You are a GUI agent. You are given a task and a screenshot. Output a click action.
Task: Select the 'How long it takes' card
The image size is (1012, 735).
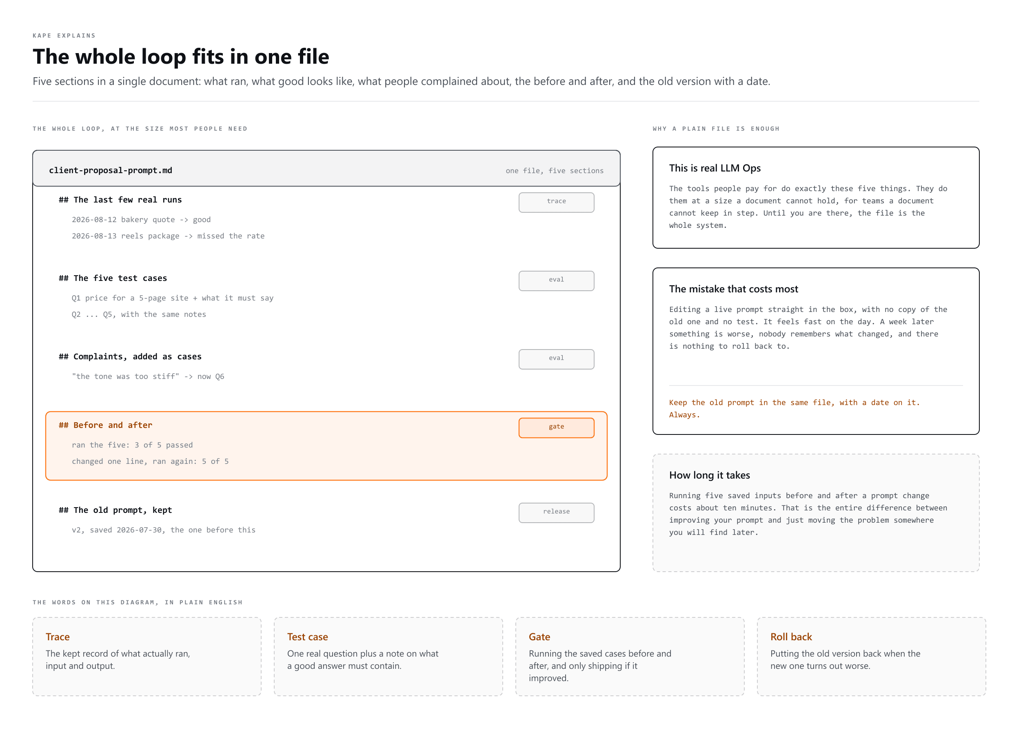[x=816, y=513]
